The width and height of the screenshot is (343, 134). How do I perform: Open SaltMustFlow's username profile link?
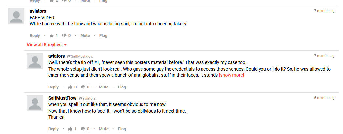(x=62, y=98)
